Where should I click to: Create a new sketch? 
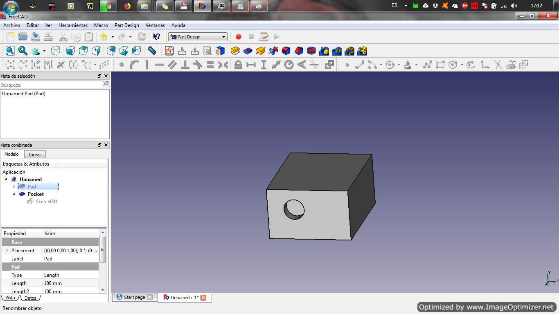click(x=169, y=51)
